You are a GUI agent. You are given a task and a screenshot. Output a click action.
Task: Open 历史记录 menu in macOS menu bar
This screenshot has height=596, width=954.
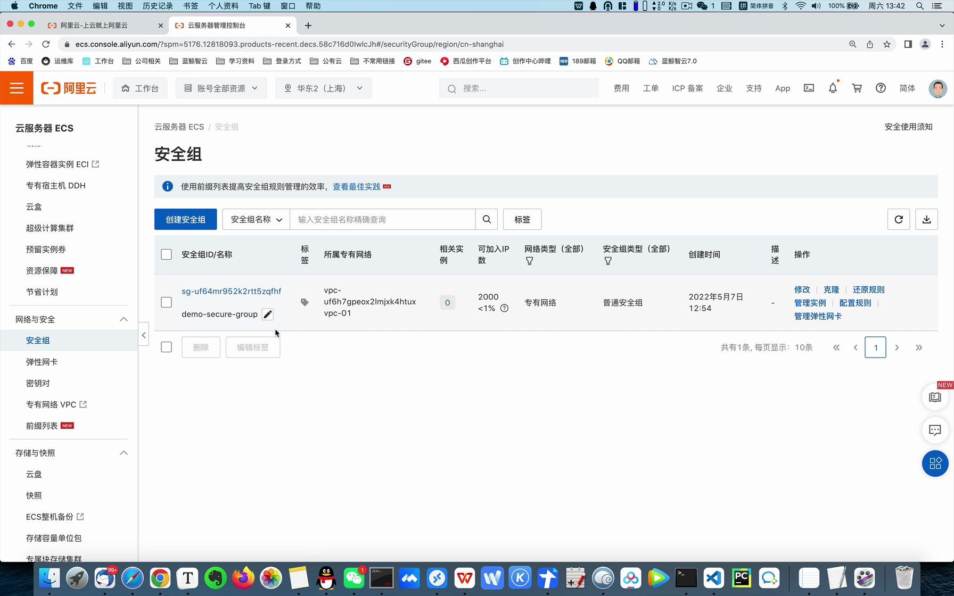158,6
